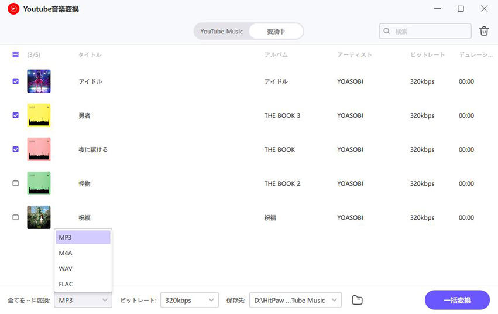Click the pink 夜に駆ける album cover
The width and height of the screenshot is (498, 314).
tap(39, 149)
